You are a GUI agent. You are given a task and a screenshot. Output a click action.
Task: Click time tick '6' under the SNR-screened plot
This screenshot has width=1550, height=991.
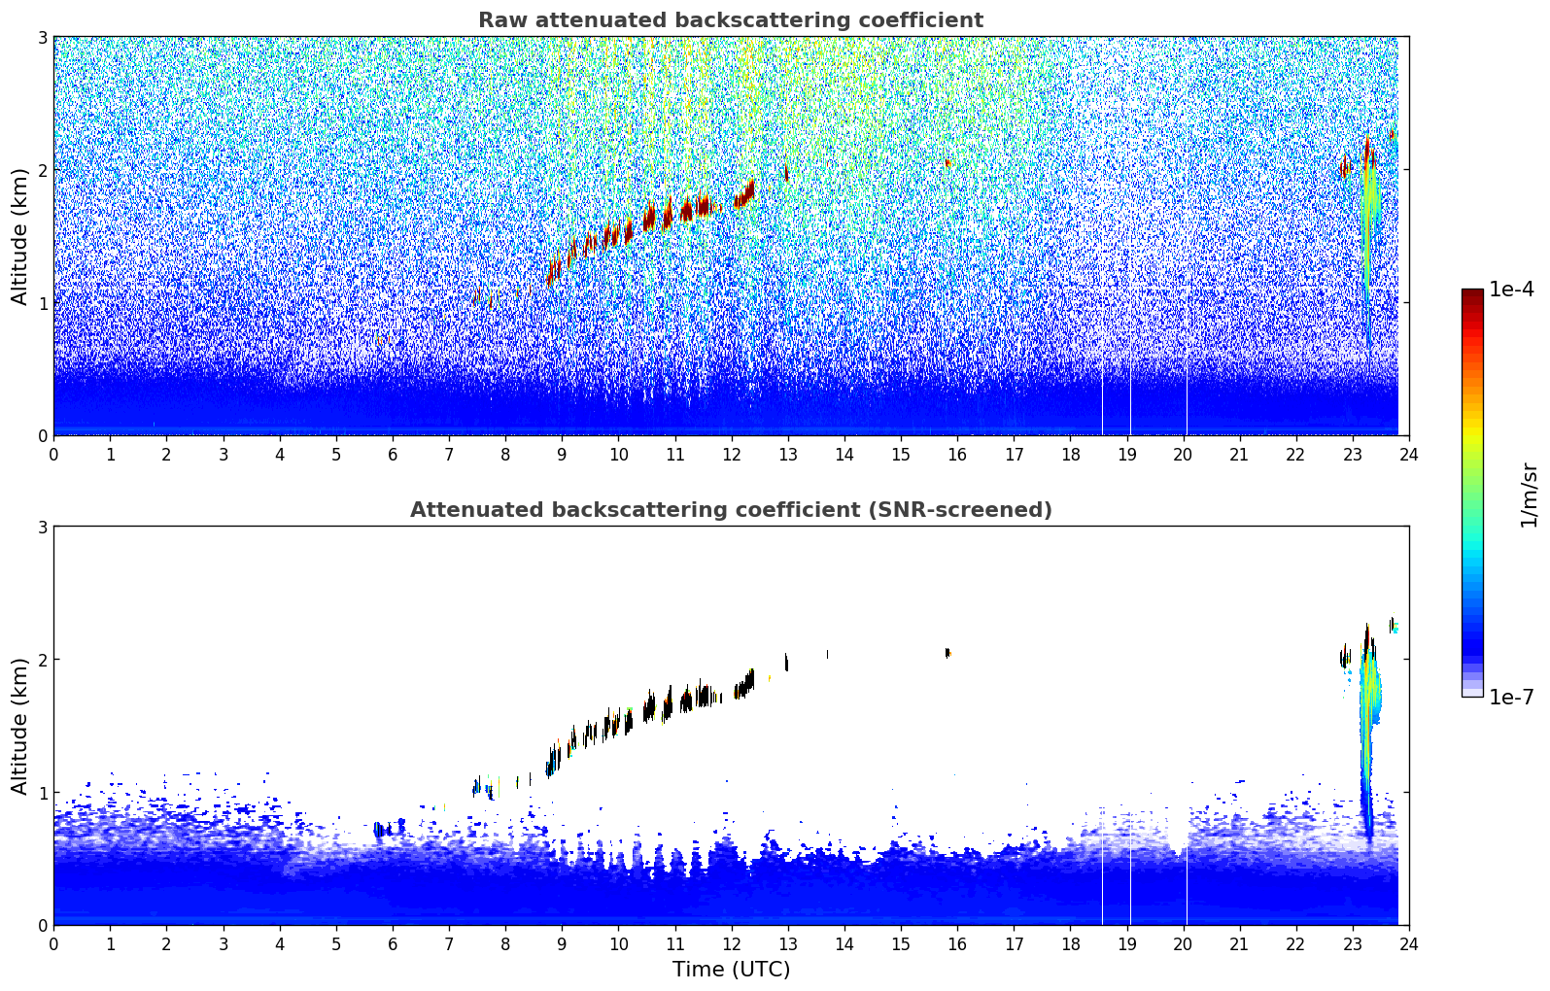(393, 943)
